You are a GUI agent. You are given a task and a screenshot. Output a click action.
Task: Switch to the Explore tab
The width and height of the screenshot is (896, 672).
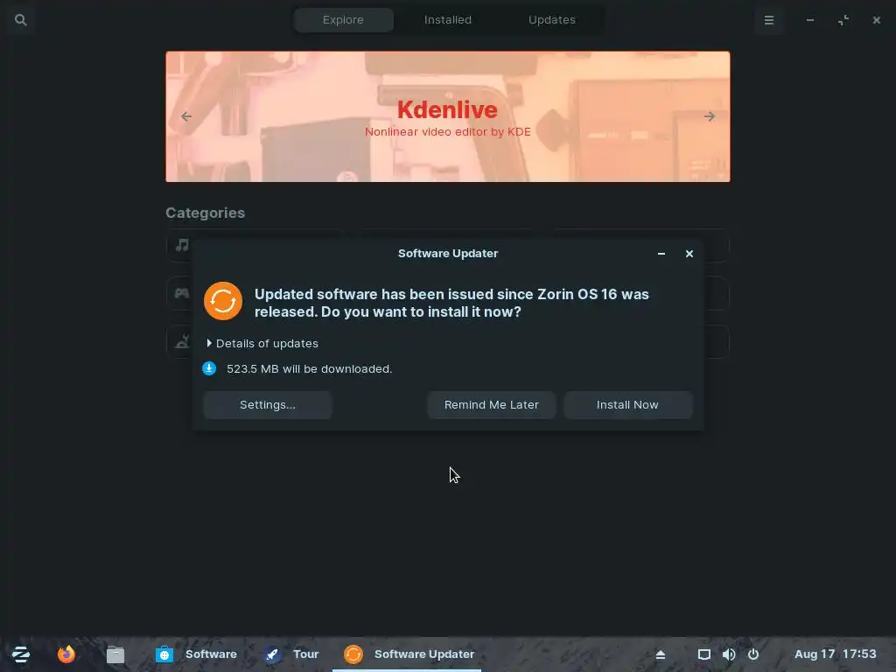[343, 20]
